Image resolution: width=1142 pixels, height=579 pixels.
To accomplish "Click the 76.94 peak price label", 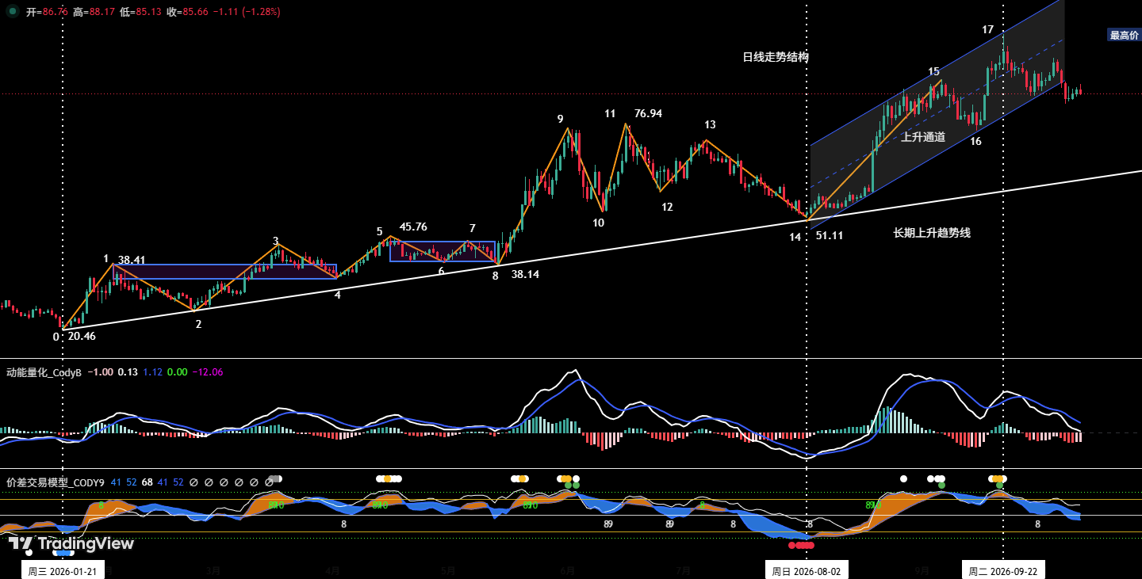I will click(648, 113).
